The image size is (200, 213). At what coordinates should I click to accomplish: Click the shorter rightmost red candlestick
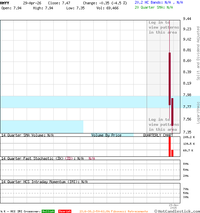[x=172, y=111]
